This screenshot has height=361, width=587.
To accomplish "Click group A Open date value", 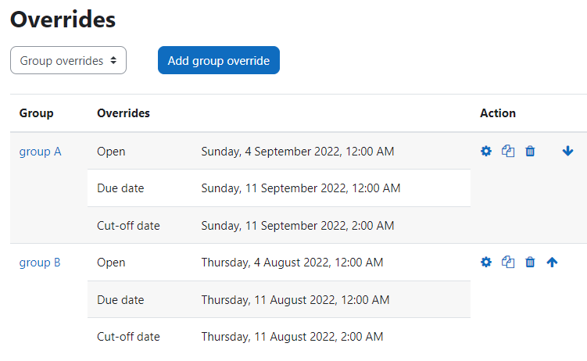I will pyautogui.click(x=298, y=152).
